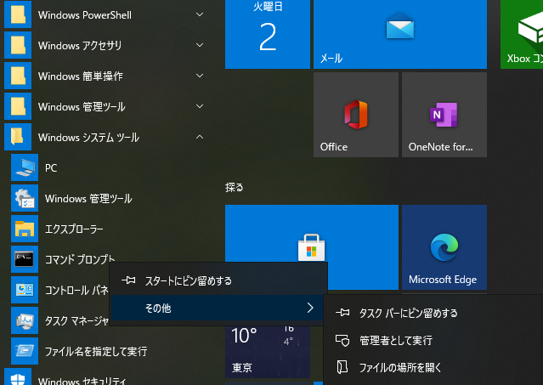
Task: Open the calendar tile showing 火曜日 2
Action: [x=268, y=34]
